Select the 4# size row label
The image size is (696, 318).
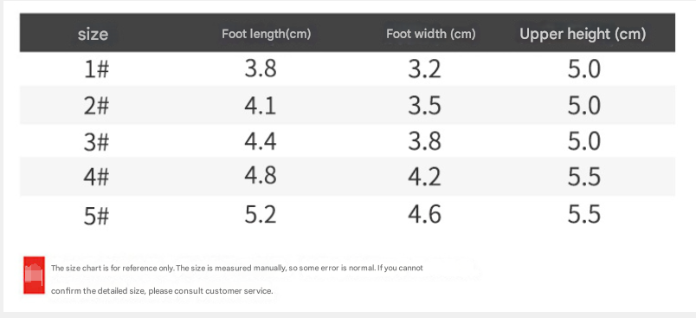tap(96, 177)
